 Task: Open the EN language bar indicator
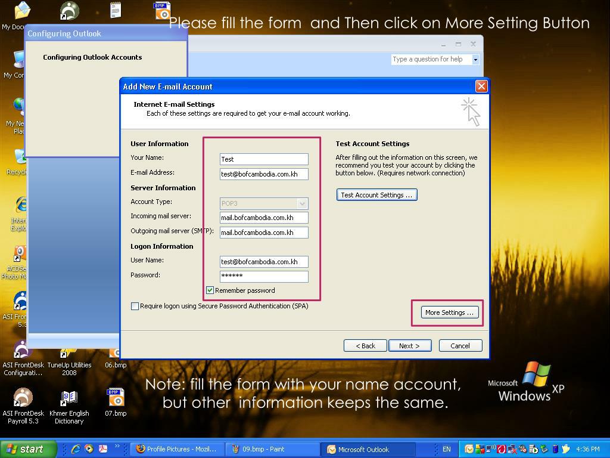point(447,449)
